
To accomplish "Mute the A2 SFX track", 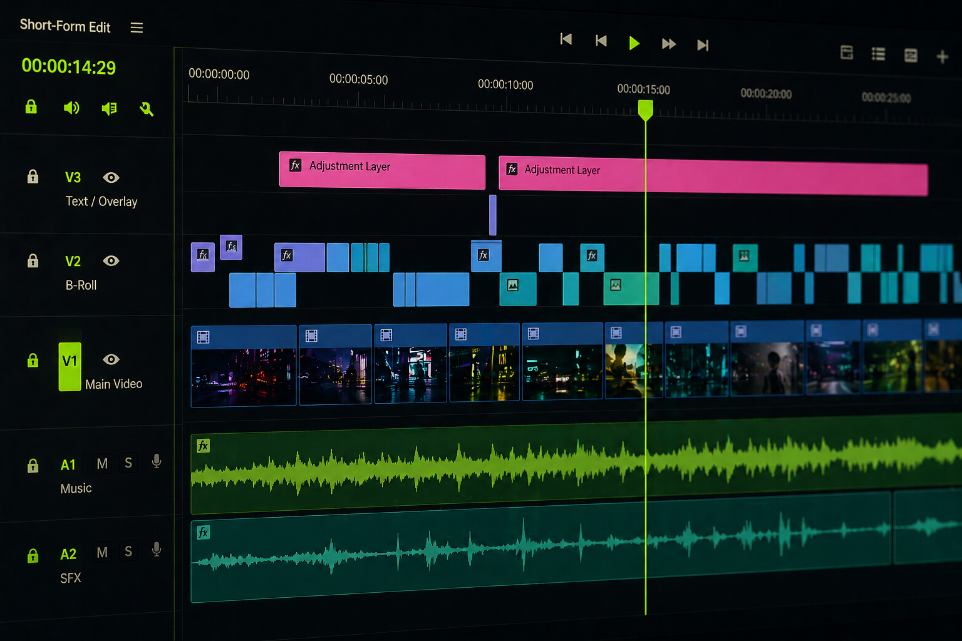I will coord(102,552).
